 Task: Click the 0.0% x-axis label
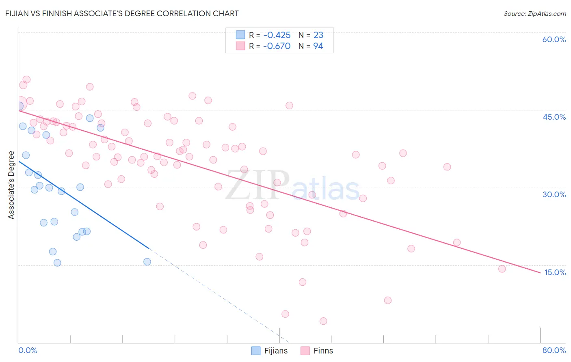click(28, 350)
